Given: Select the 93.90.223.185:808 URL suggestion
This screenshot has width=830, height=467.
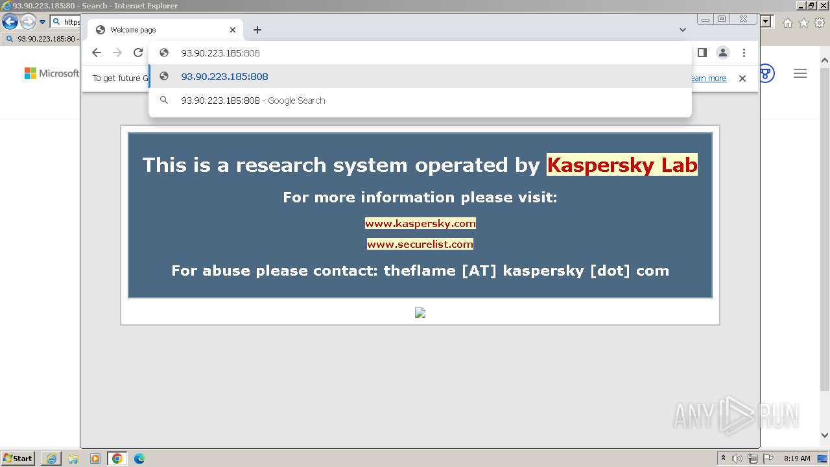Looking at the screenshot, I should click(420, 77).
